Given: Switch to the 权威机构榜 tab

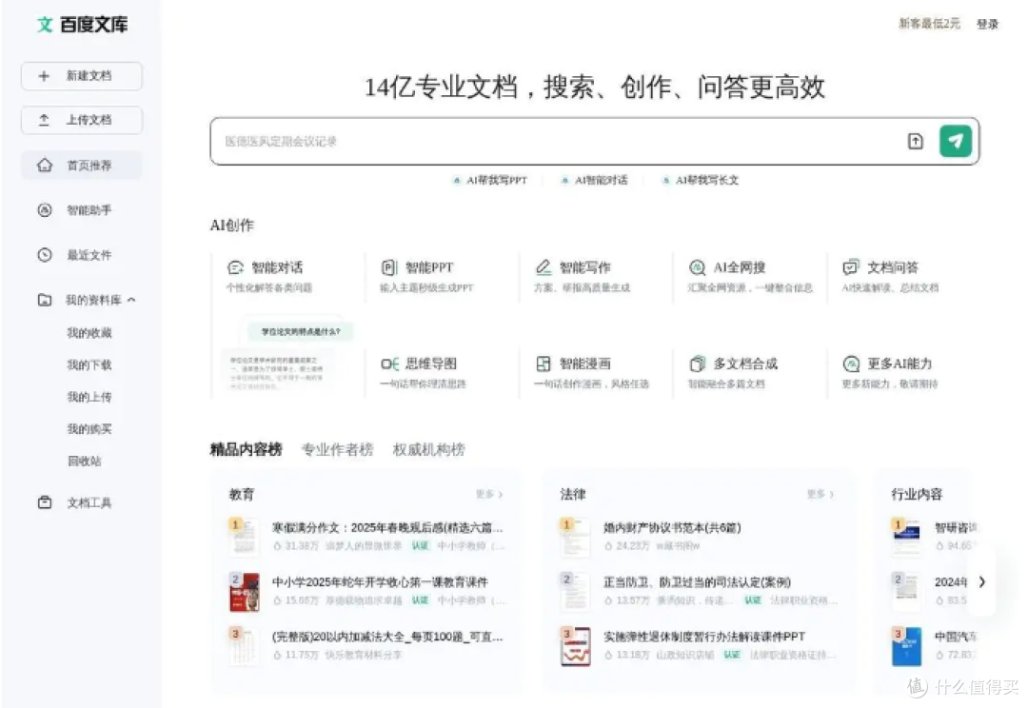Looking at the screenshot, I should click(428, 450).
